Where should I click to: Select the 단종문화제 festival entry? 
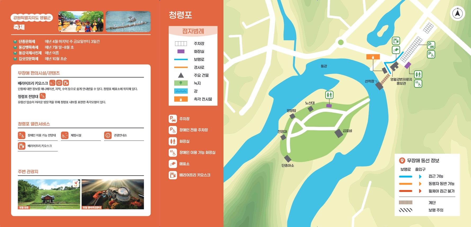[56, 42]
